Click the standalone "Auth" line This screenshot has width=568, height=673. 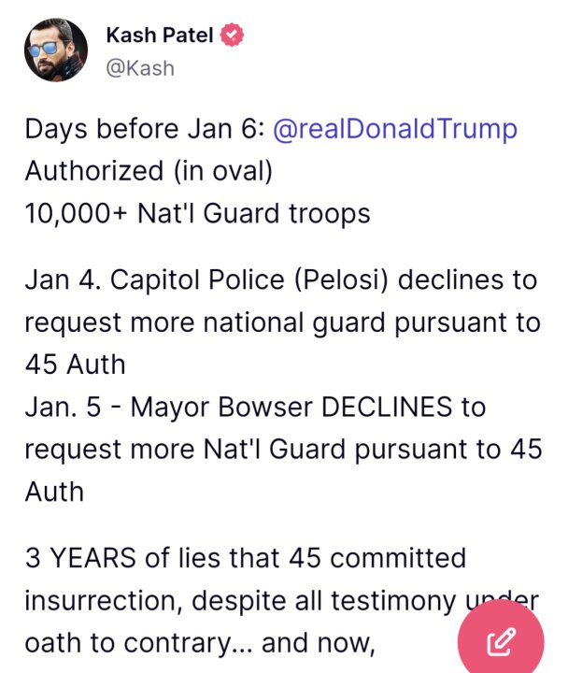54,492
